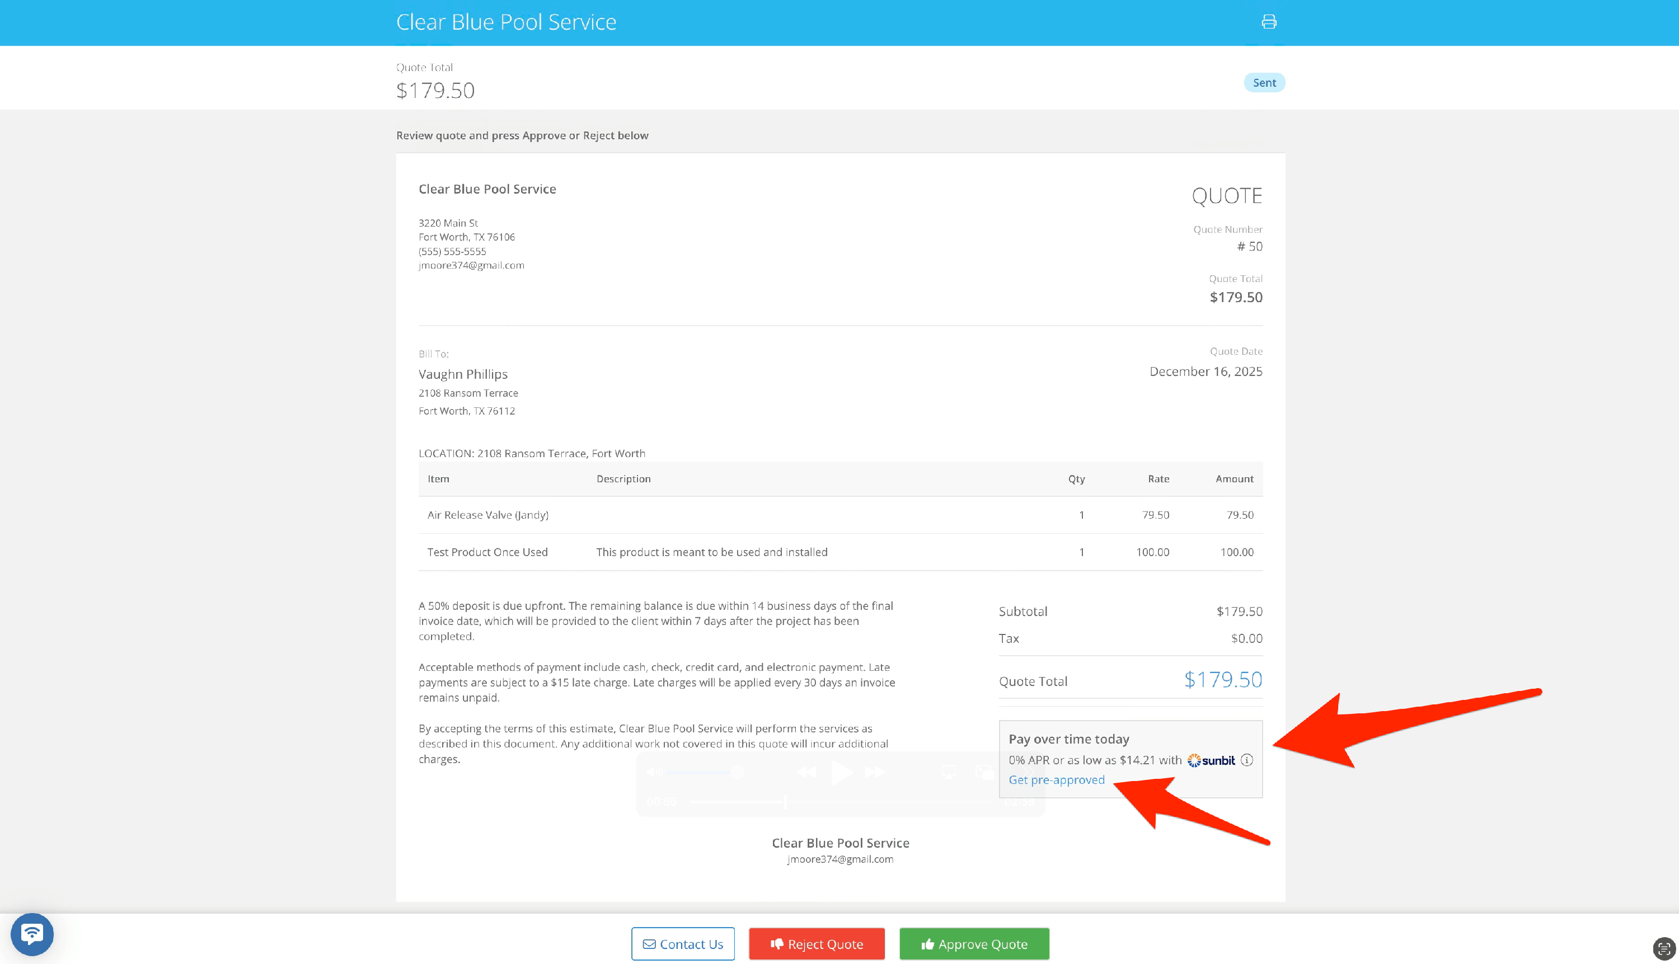
Task: Open Contact Us button
Action: [682, 943]
